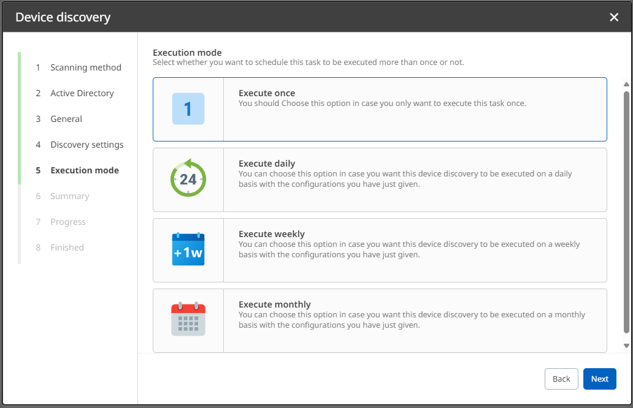Open the General step in sidebar
The image size is (633, 408).
[x=66, y=119]
